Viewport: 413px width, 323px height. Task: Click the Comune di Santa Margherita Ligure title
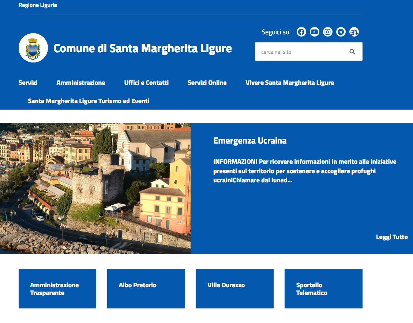coord(143,48)
